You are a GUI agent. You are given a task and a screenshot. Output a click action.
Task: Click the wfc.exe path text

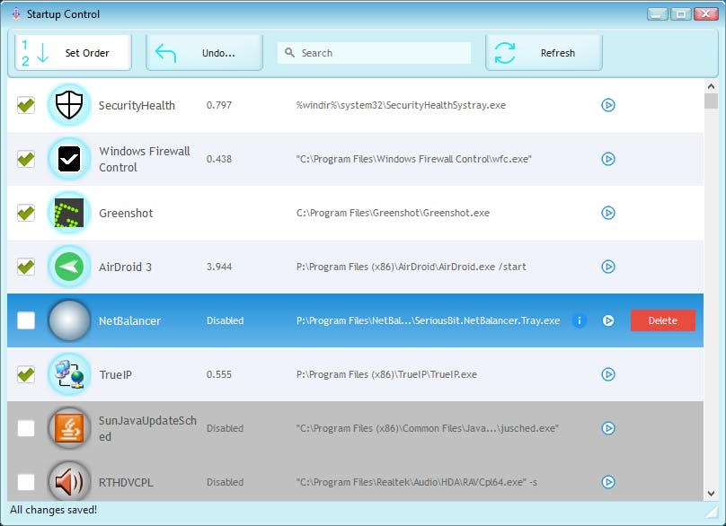[413, 159]
